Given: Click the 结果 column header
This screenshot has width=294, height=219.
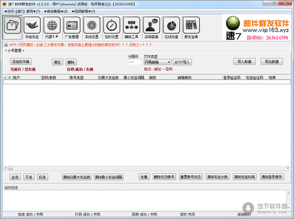Looking at the screenshot, I should 279,78.
